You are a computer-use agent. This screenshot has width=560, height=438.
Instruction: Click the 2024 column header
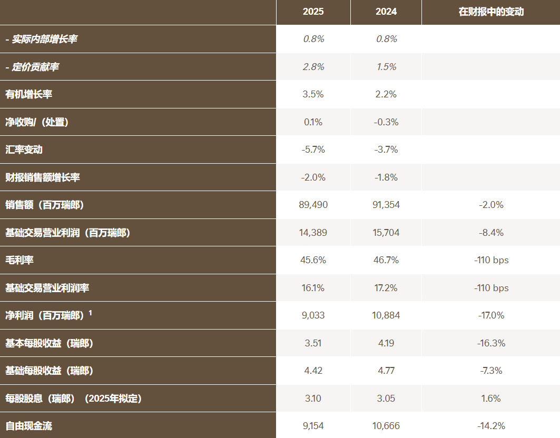pyautogui.click(x=386, y=12)
